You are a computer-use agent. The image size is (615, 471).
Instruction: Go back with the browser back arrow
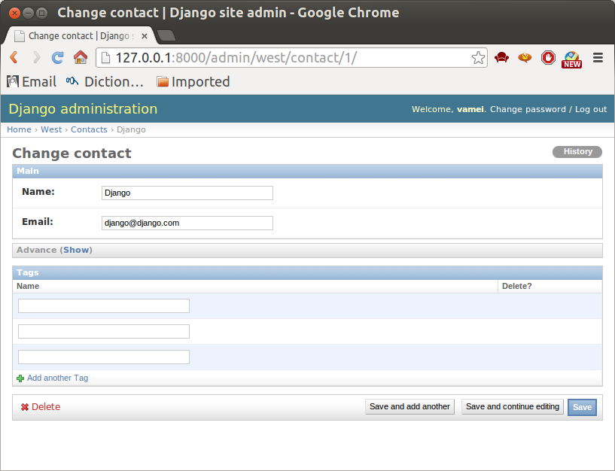14,58
